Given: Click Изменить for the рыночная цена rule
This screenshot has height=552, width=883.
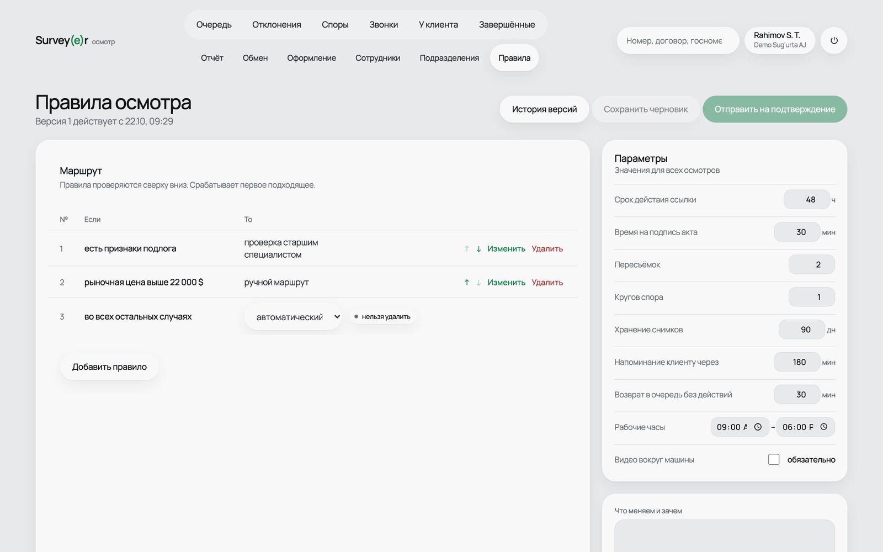Looking at the screenshot, I should (x=506, y=283).
